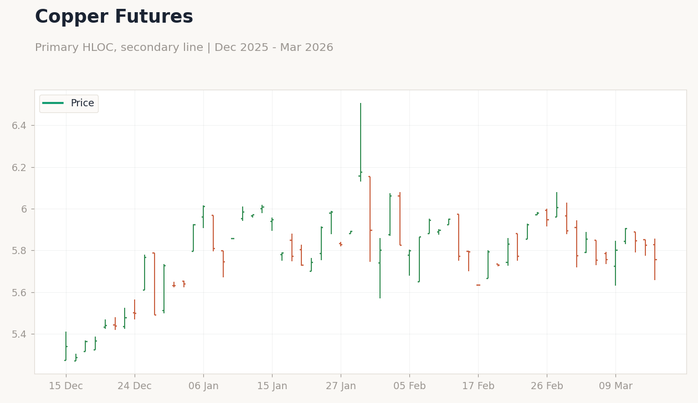Screen dimensions: 698x403
Task: Click the '26 Feb' x-axis label
Action: click(547, 386)
